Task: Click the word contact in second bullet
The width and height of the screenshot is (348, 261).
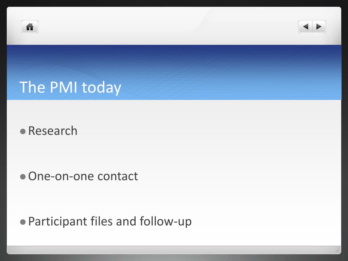Action: 118,176
